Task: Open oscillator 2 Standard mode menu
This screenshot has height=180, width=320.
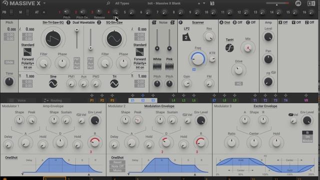Action: click(x=140, y=45)
